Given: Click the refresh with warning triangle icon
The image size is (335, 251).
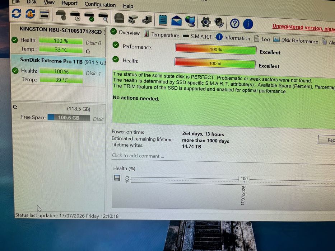Looking at the screenshot, I should (30, 14).
